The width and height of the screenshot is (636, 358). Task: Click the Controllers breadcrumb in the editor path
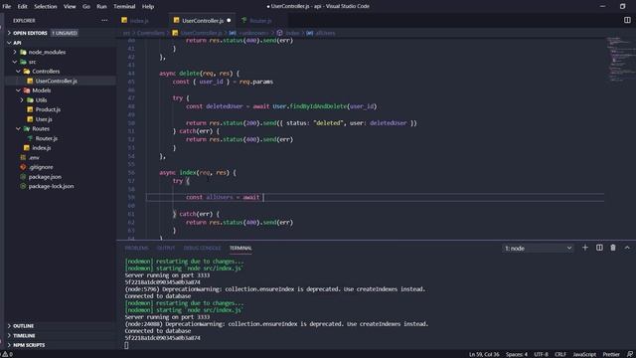(150, 33)
